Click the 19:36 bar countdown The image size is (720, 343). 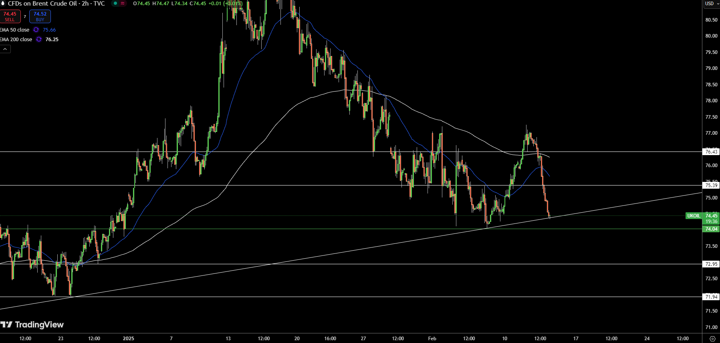(x=711, y=221)
